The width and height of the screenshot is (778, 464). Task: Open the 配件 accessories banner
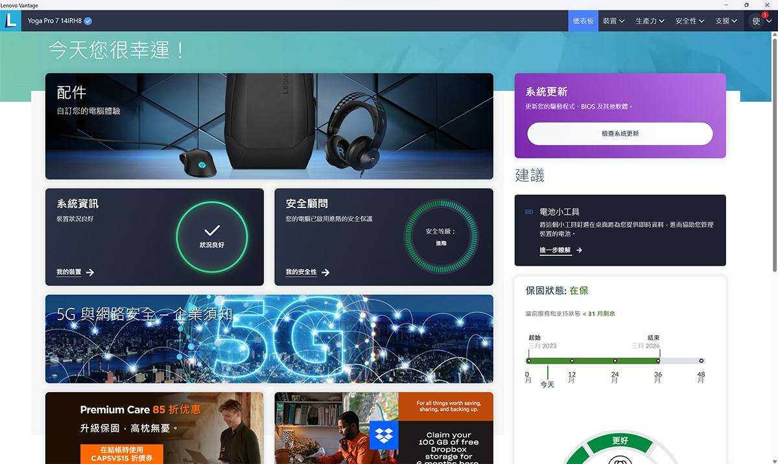[269, 126]
